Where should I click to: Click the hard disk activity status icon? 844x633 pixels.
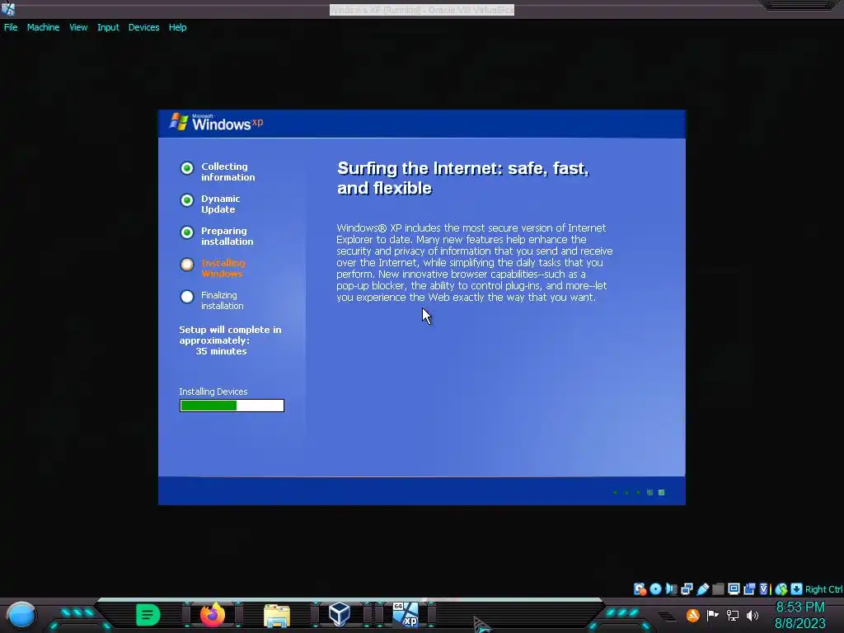coord(640,588)
